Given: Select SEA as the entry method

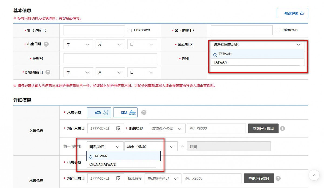Looking at the screenshot, I should [x=125, y=112].
